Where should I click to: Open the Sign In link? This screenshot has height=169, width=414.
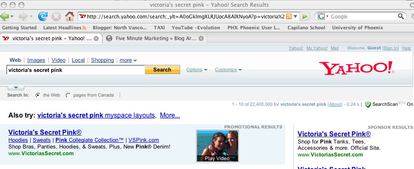[x=390, y=48]
